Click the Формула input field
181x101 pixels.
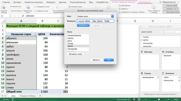[95, 21]
